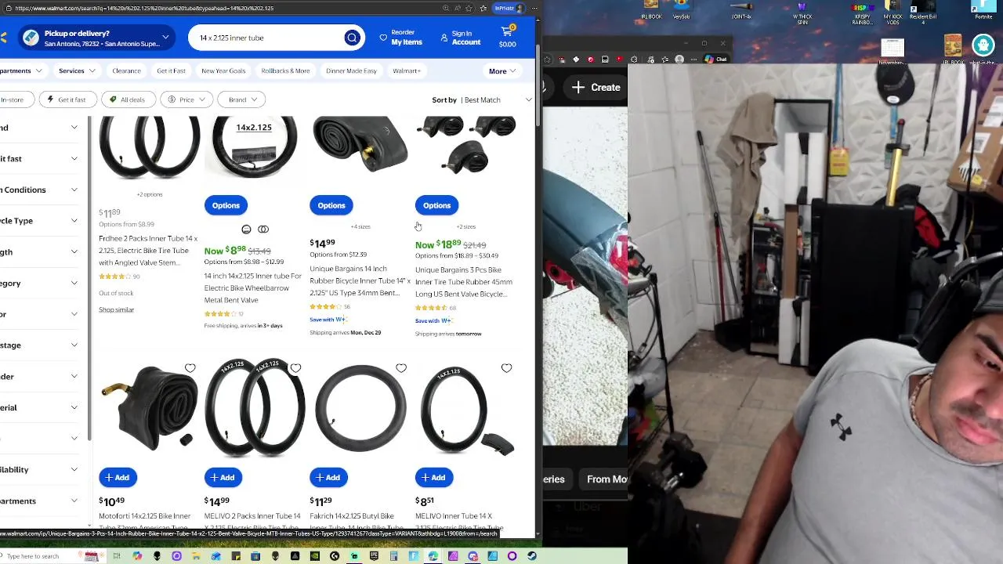This screenshot has height=564, width=1003.
Task: Open Copilot Chat in the background browser
Action: (715, 60)
